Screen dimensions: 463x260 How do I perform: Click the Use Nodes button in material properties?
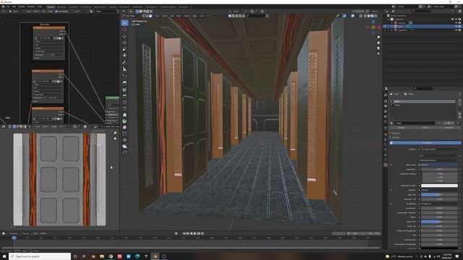[426, 143]
